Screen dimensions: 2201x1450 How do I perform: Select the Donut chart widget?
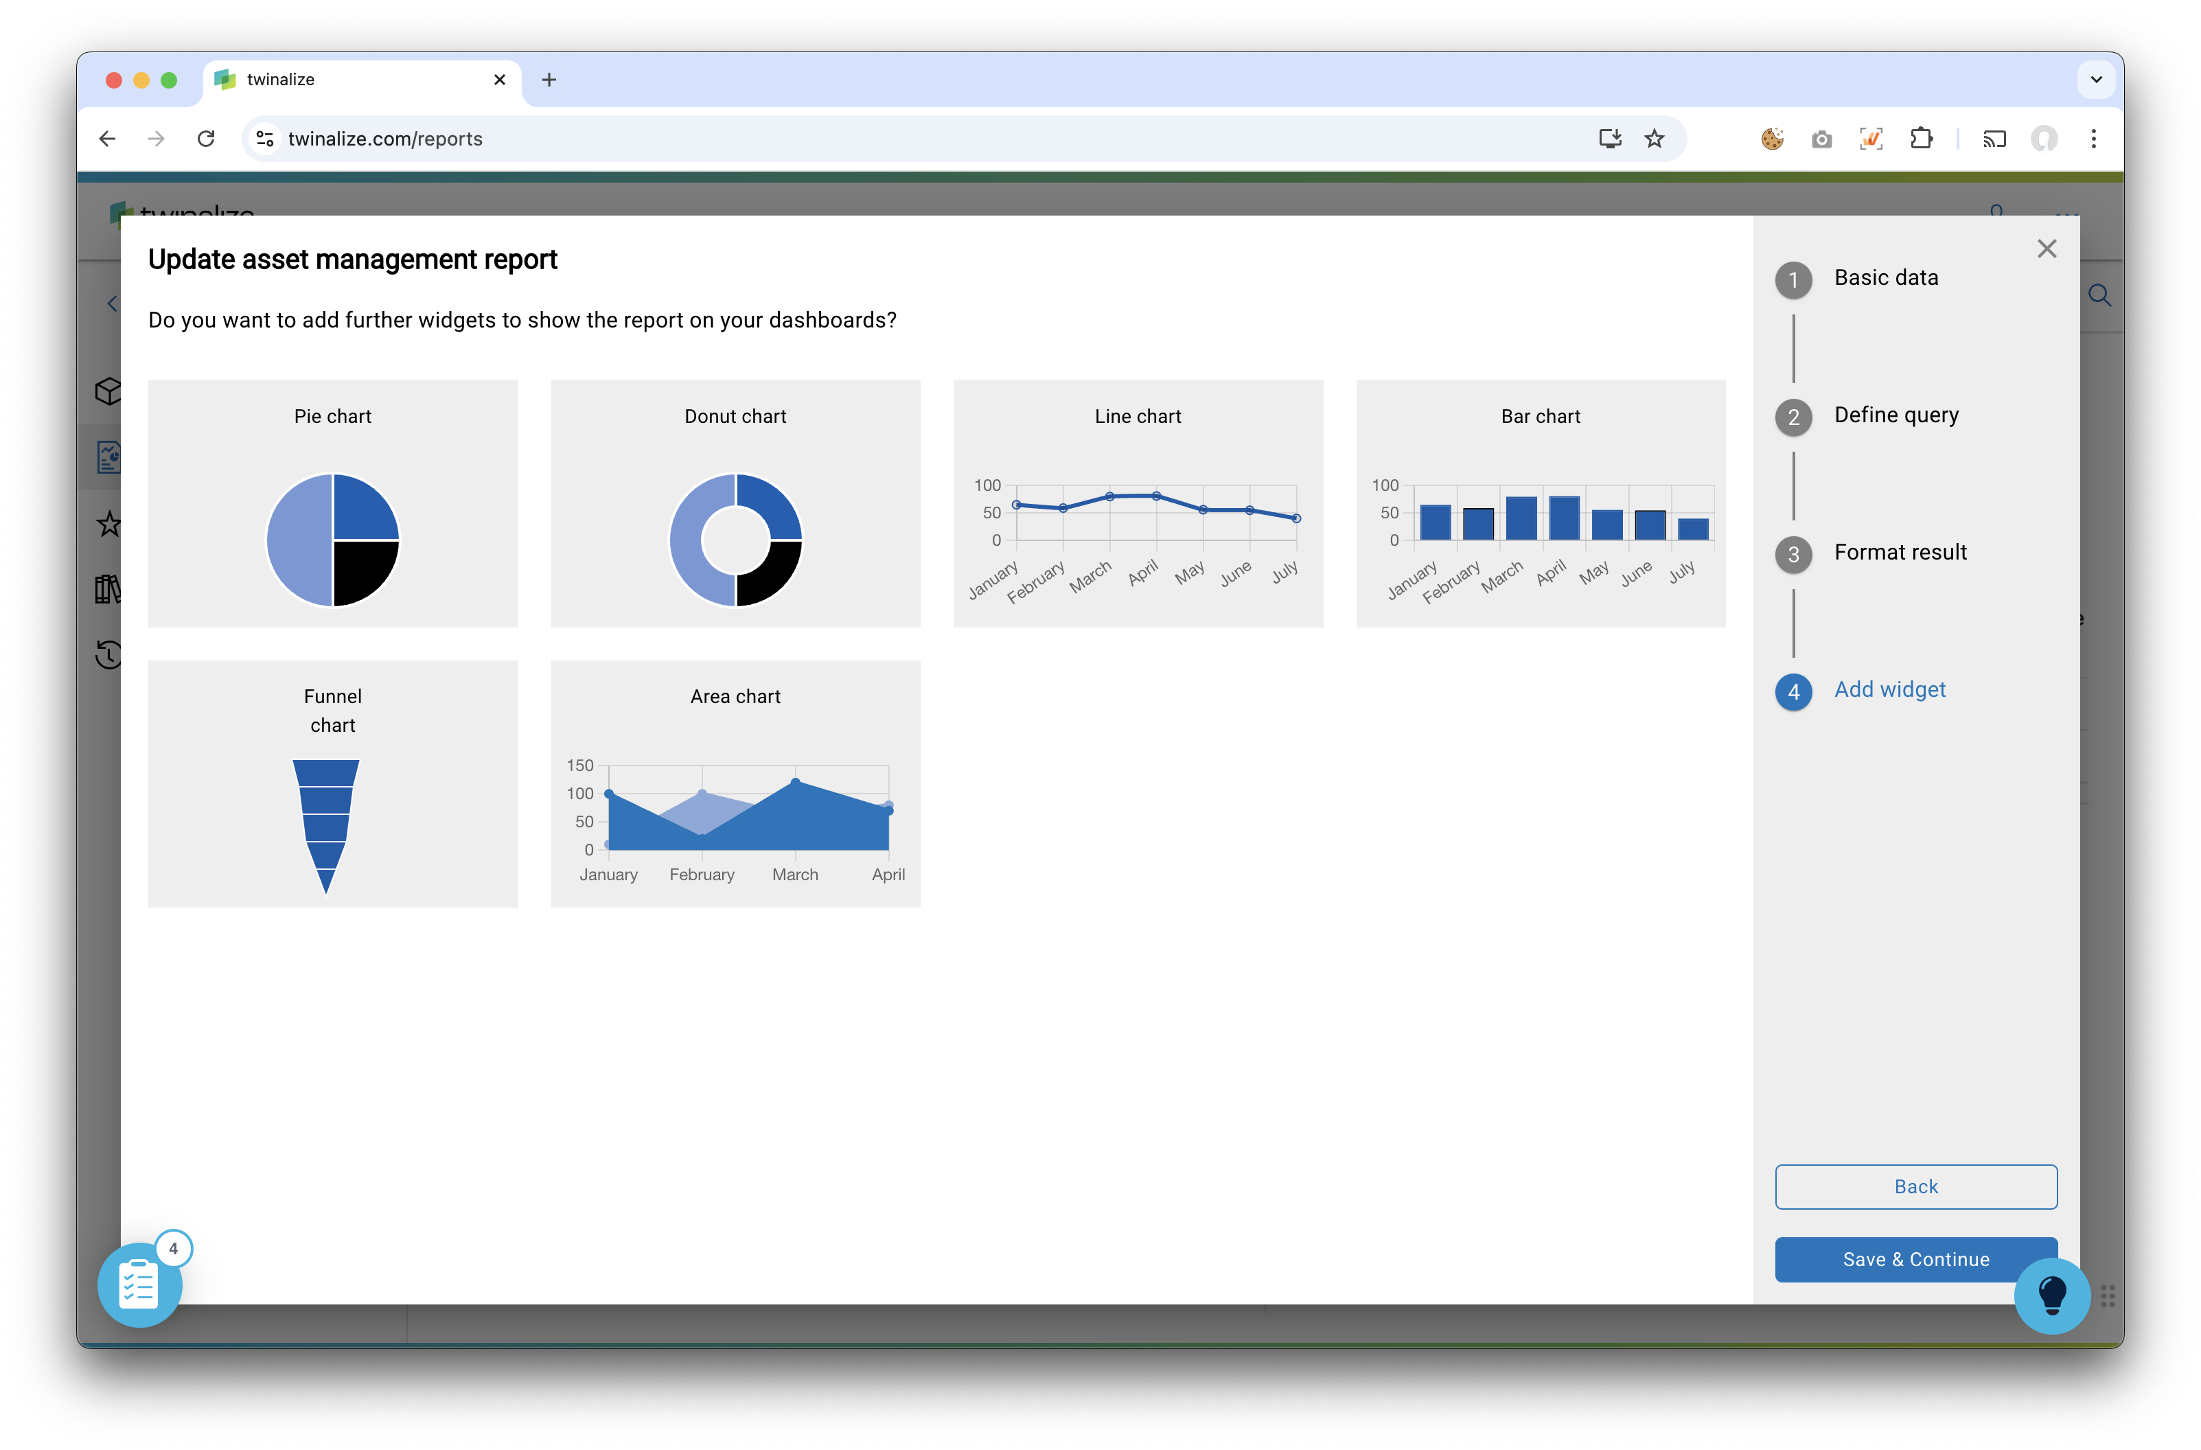(x=735, y=502)
